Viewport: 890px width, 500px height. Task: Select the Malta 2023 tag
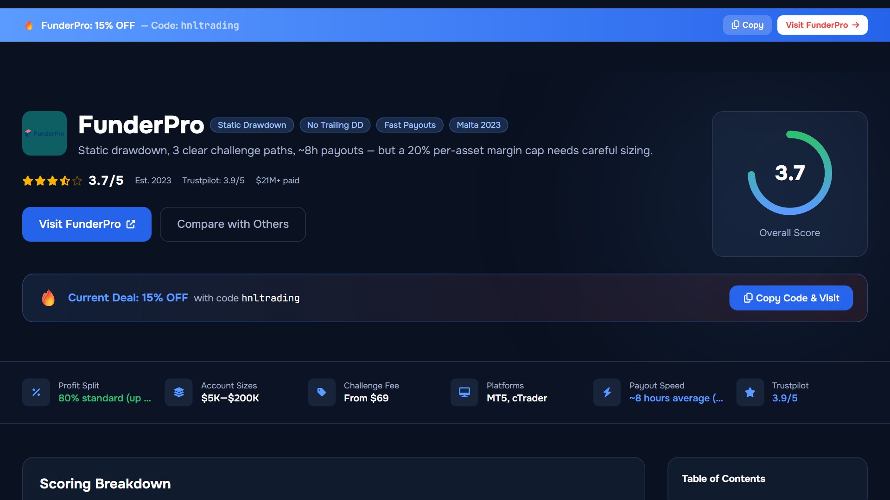pyautogui.click(x=478, y=125)
